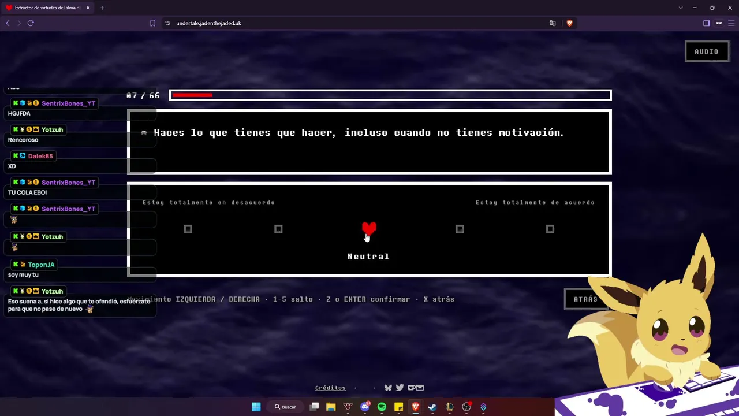Click the ToponJA chat username
739x416 pixels.
pyautogui.click(x=41, y=265)
